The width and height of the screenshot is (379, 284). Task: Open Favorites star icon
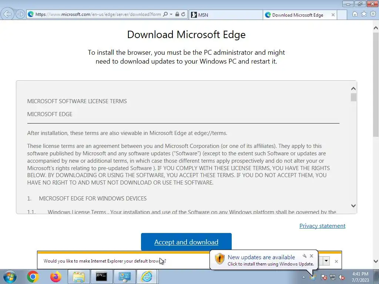364,14
